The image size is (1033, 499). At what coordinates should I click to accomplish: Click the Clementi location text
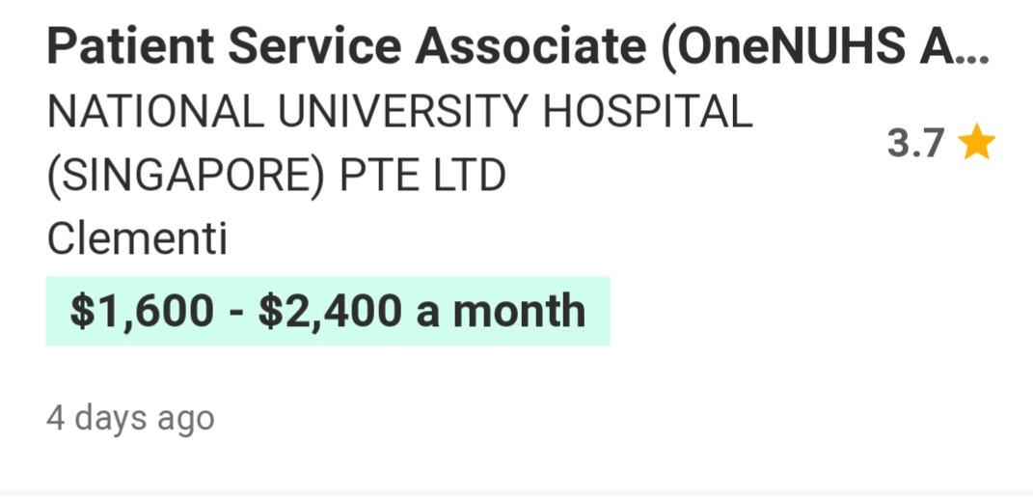[x=137, y=238]
